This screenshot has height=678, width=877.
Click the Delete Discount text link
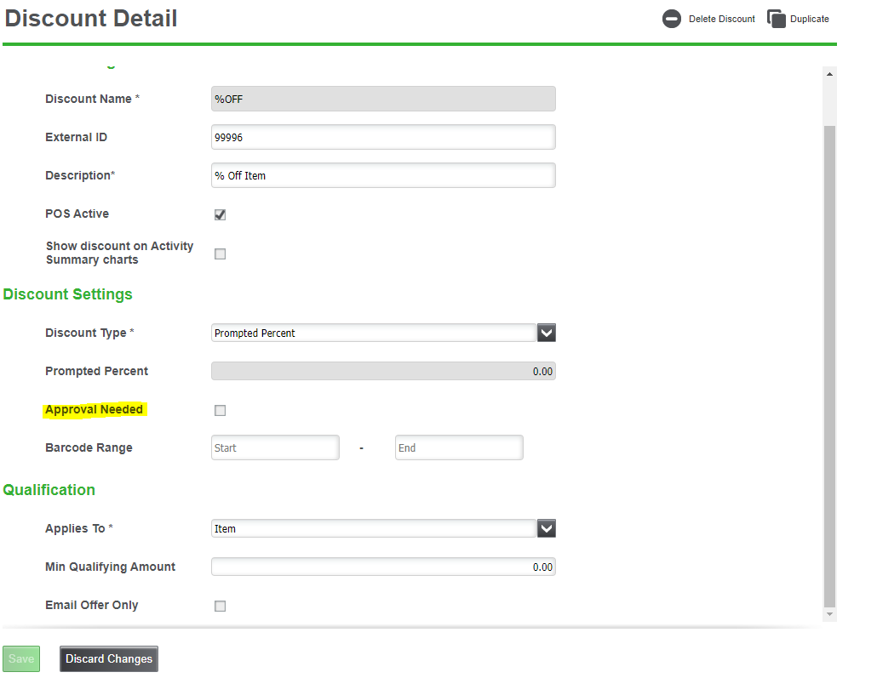721,19
